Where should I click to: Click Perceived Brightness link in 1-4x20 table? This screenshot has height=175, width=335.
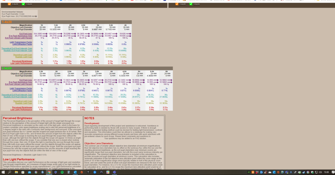(22, 61)
